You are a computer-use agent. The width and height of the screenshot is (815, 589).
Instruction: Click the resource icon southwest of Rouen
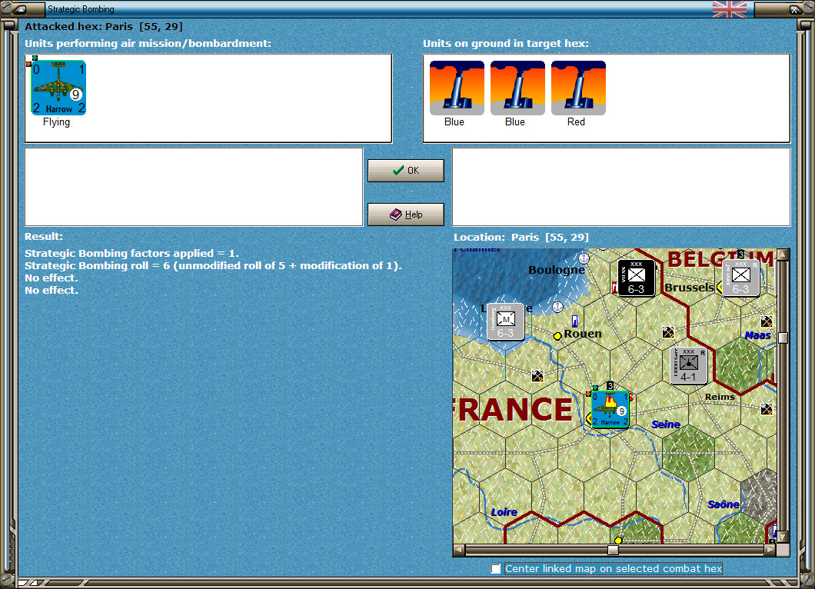point(537,375)
